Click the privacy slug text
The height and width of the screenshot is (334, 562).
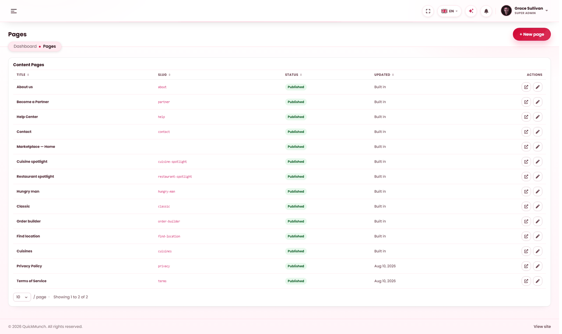click(164, 266)
